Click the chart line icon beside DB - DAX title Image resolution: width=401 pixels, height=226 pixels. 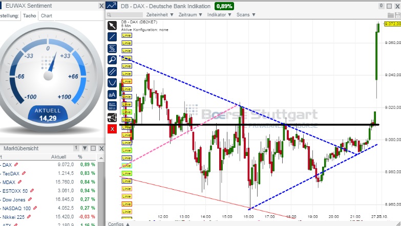pyautogui.click(x=112, y=6)
